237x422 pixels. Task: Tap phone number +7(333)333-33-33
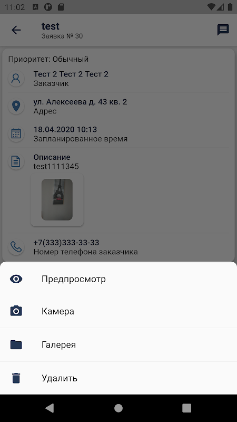[x=66, y=243]
